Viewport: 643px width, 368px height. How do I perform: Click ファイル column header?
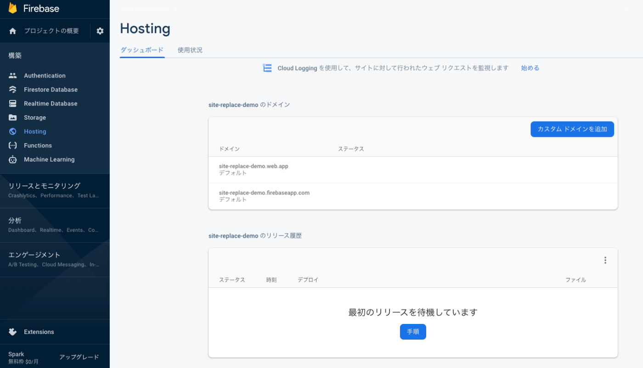pyautogui.click(x=575, y=280)
